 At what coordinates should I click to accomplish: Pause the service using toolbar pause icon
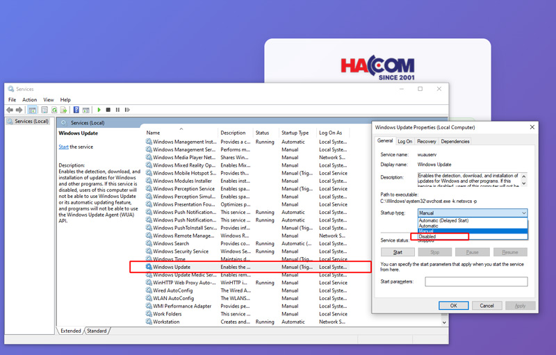coord(117,110)
